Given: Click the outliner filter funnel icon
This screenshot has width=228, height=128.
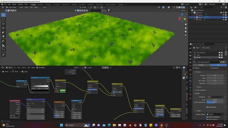Looking at the screenshot, I should 222,7.
